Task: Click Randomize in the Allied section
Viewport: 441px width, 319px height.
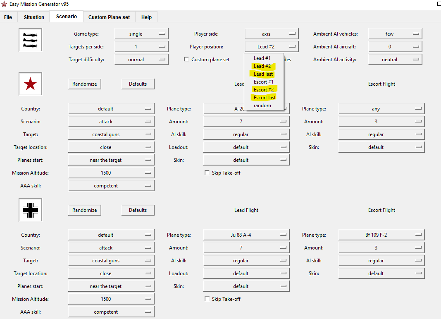Action: click(x=85, y=84)
